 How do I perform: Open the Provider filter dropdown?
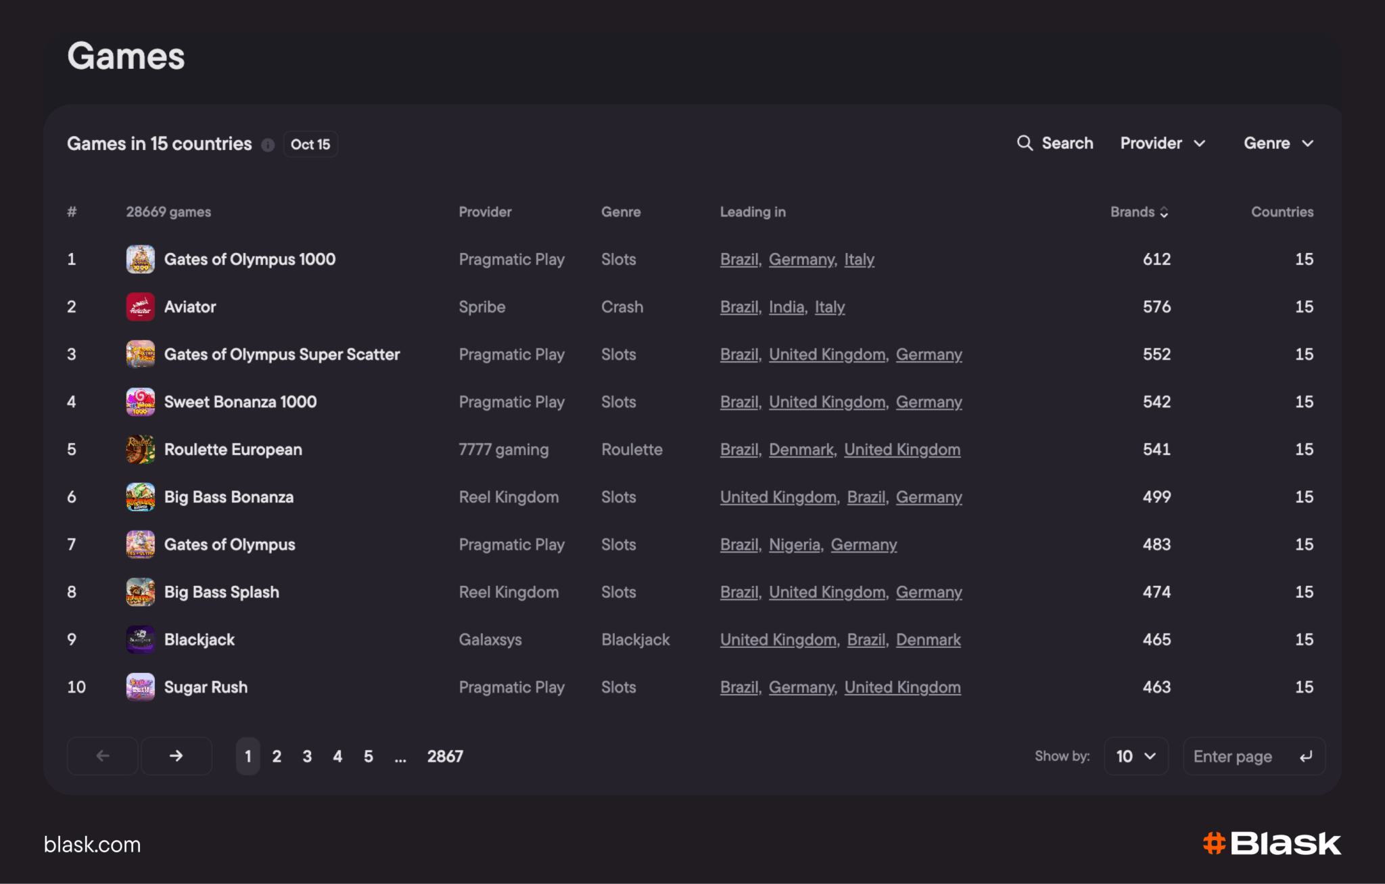pos(1163,143)
